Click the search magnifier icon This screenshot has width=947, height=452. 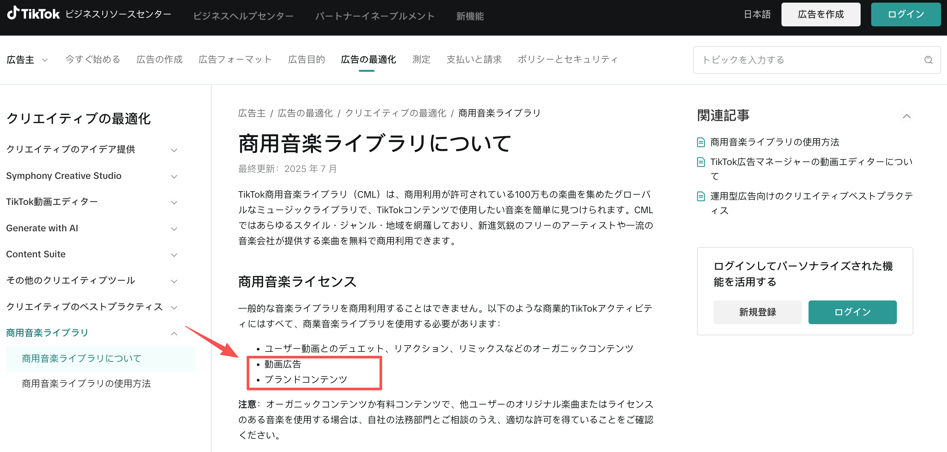pyautogui.click(x=928, y=60)
